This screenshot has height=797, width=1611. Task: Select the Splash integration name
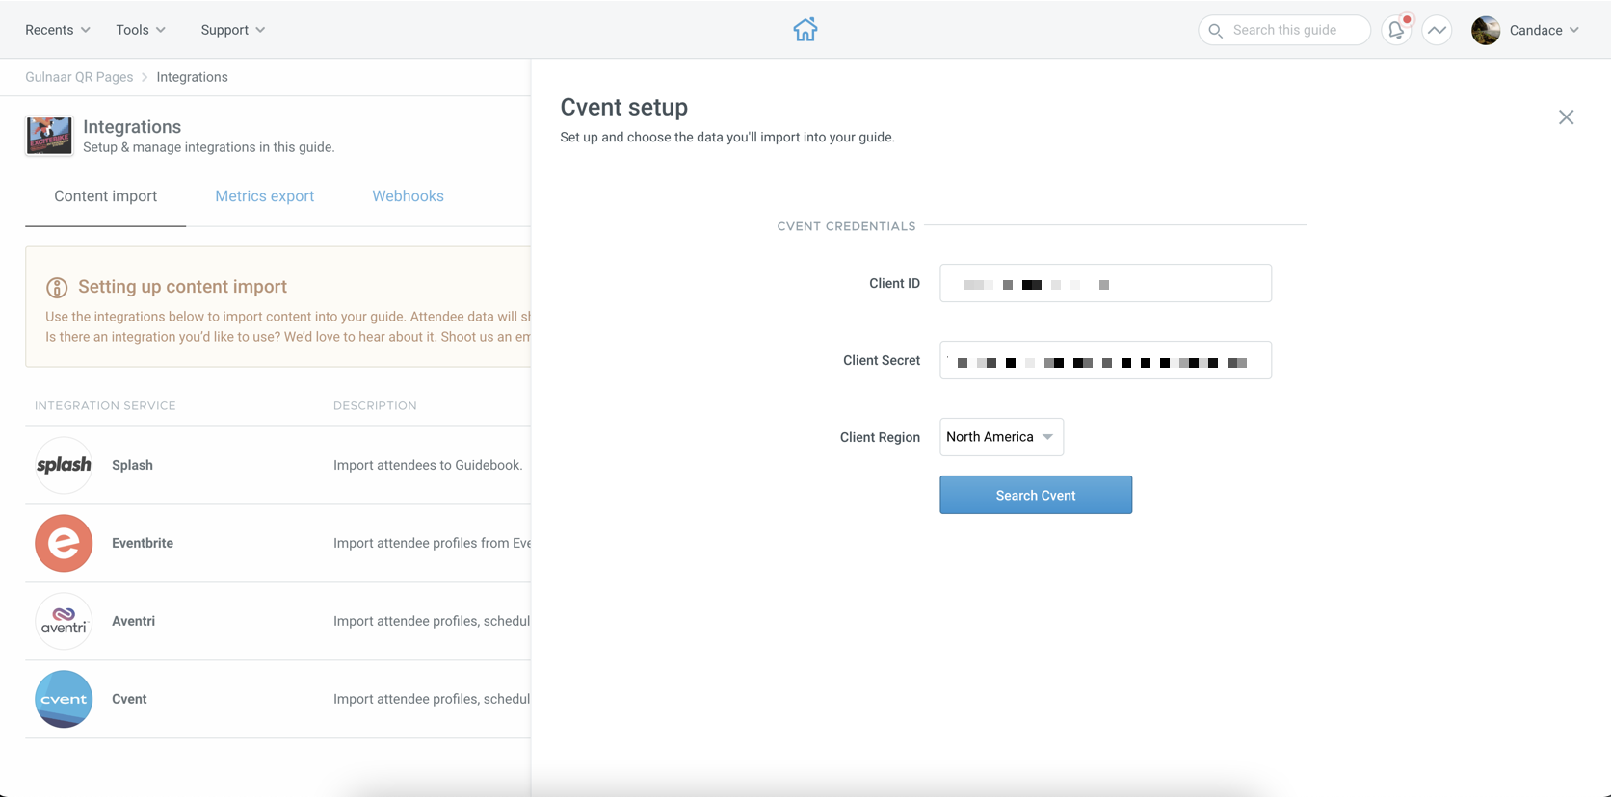(132, 465)
